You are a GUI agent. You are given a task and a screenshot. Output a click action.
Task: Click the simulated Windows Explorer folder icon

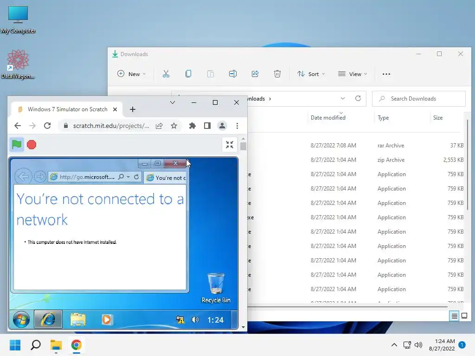click(x=78, y=320)
